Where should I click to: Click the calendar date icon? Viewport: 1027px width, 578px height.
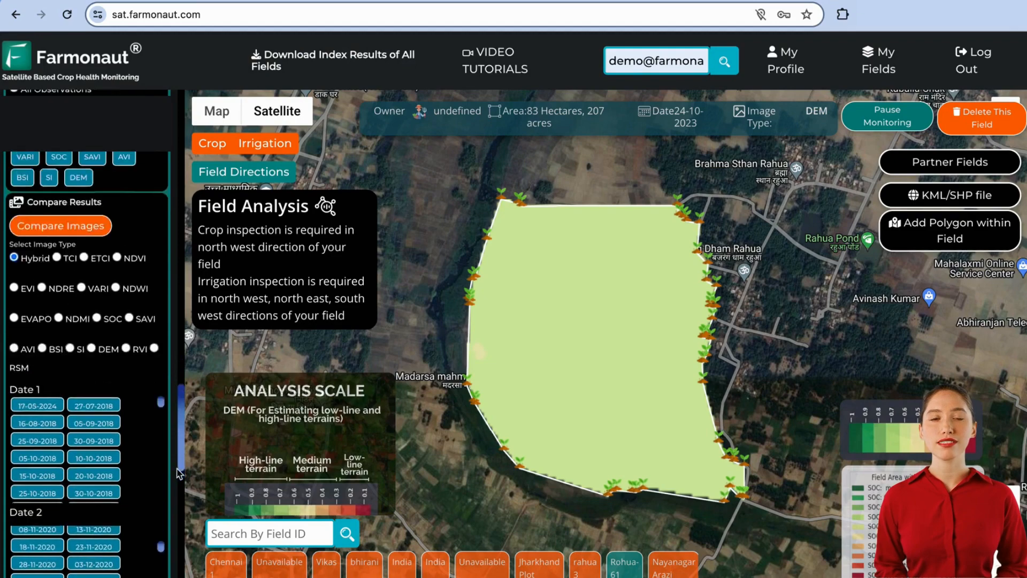tap(644, 111)
